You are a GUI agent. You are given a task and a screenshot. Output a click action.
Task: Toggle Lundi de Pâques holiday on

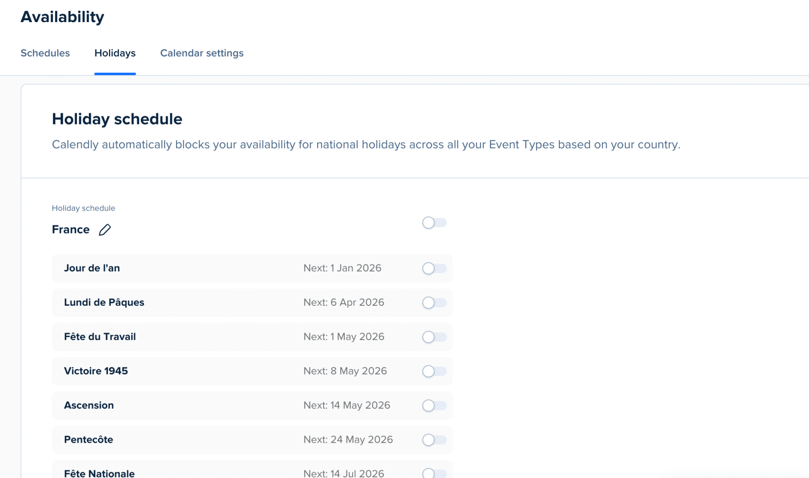coord(434,303)
